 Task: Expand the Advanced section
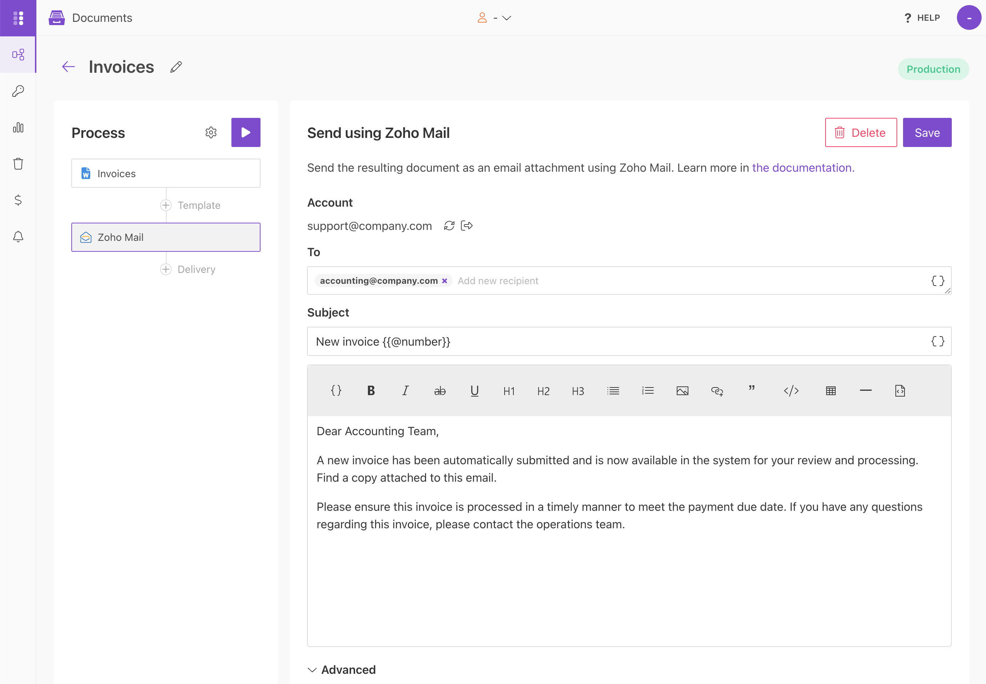pyautogui.click(x=342, y=670)
